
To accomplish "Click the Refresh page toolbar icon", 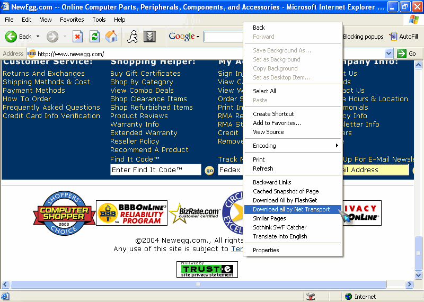I will point(95,37).
